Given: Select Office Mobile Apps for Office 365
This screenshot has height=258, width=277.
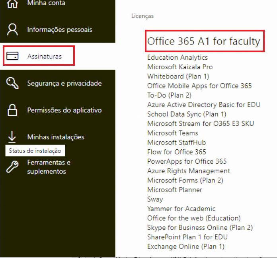Looking at the screenshot, I should point(199,86).
